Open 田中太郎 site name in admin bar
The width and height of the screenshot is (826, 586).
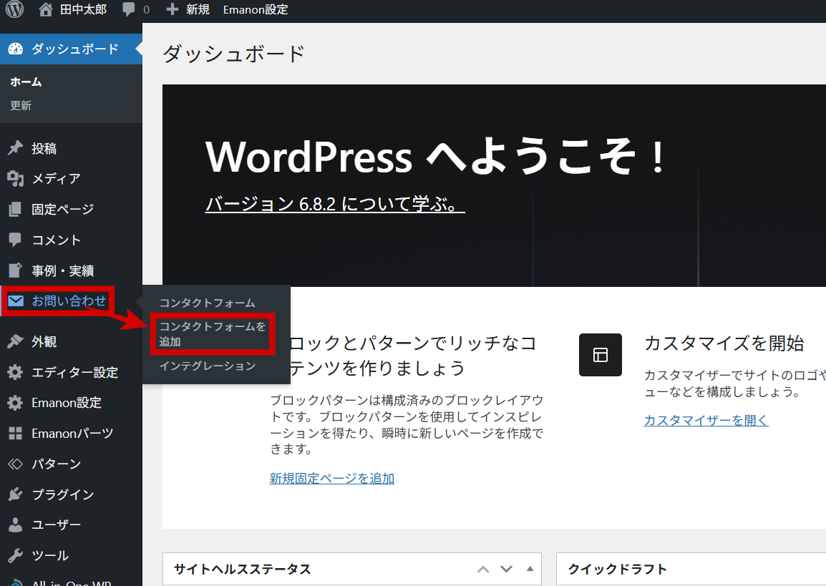coord(83,9)
